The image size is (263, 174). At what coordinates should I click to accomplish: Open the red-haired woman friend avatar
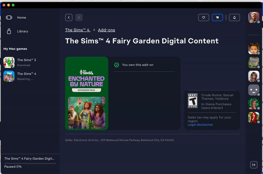click(254, 118)
